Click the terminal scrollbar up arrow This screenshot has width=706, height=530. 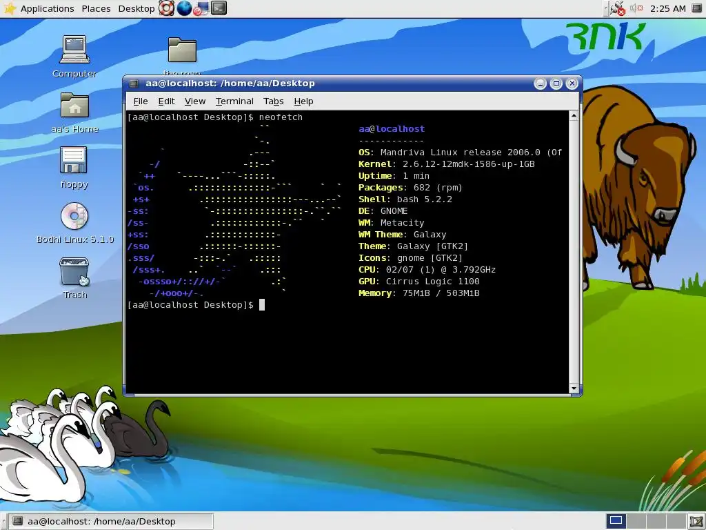574,116
